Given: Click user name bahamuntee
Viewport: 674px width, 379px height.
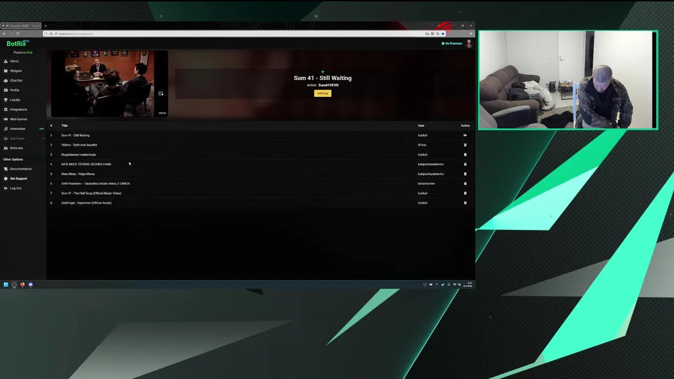Looking at the screenshot, I should point(426,184).
